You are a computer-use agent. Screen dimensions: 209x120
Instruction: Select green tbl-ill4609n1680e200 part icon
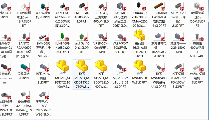pos(63,37)
